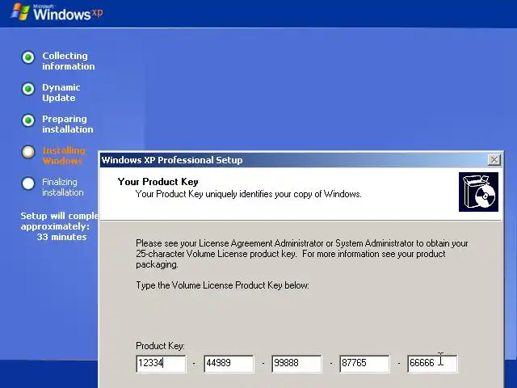Click the Finalizing installation step indicator circle
Screen dimensions: 517x388
28,183
